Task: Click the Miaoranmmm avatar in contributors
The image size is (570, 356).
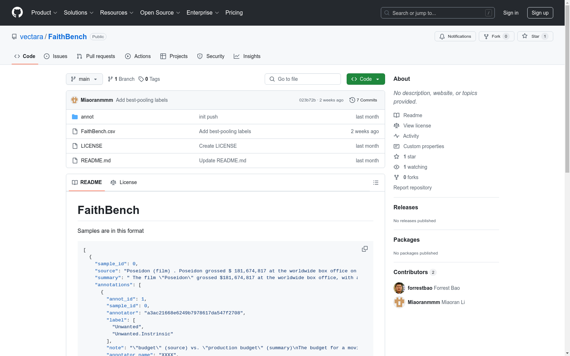Action: click(399, 302)
